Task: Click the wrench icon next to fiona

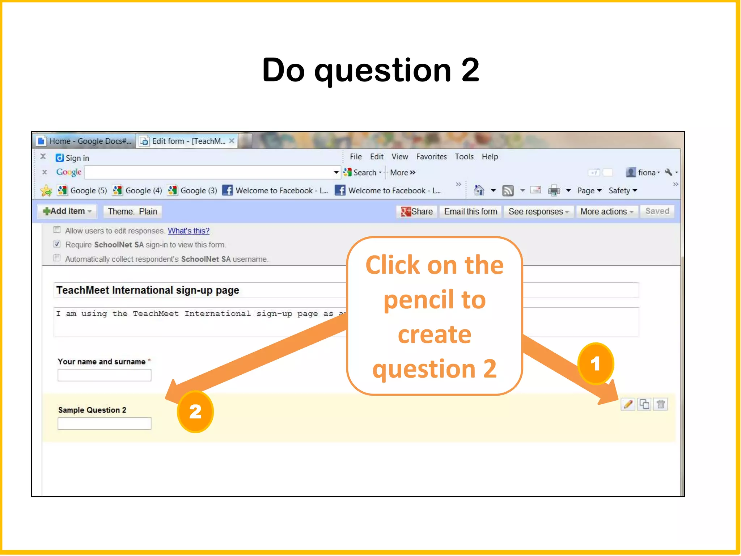Action: [669, 172]
